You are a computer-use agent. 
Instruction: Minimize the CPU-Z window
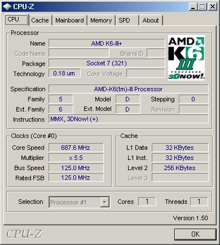point(193,7)
